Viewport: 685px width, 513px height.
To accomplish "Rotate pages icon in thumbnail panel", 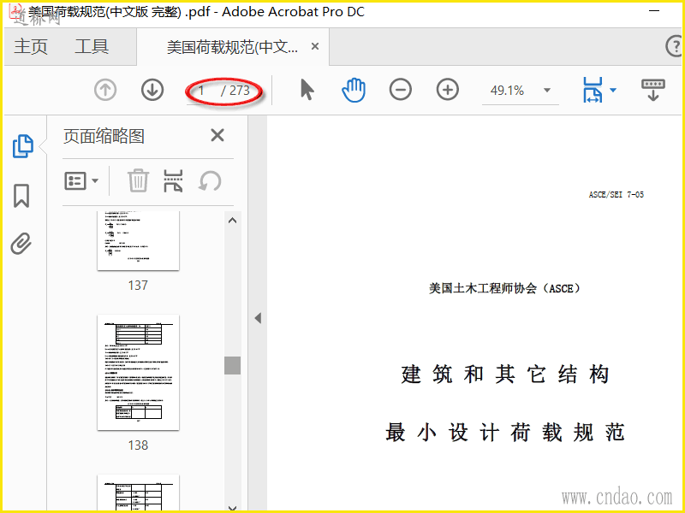I will pyautogui.click(x=210, y=180).
